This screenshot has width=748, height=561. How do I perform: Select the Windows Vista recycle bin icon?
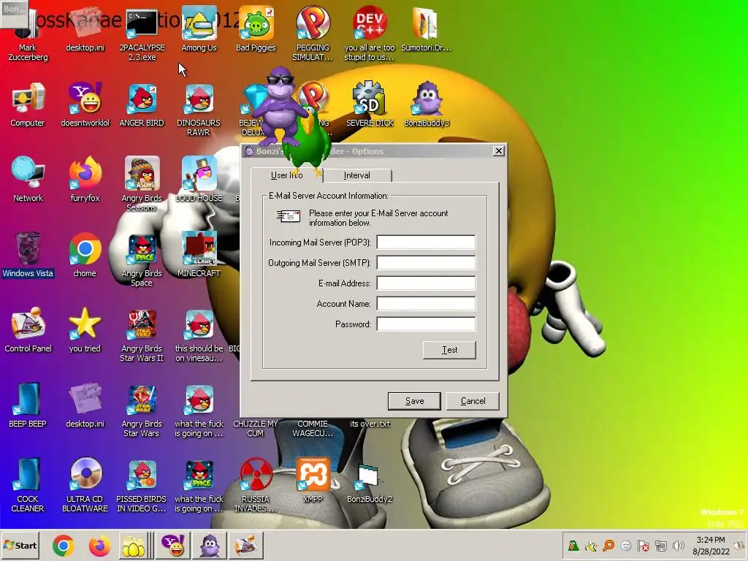pyautogui.click(x=28, y=255)
